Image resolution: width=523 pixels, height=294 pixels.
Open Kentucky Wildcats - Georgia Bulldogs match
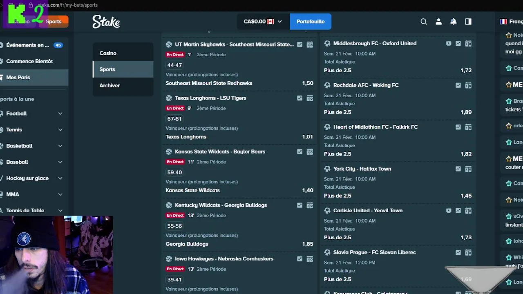[x=221, y=205]
